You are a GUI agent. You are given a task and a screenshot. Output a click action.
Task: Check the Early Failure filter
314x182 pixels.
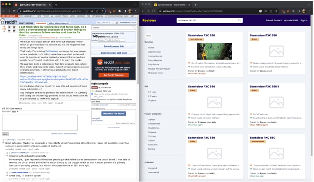pyautogui.click(x=145, y=64)
